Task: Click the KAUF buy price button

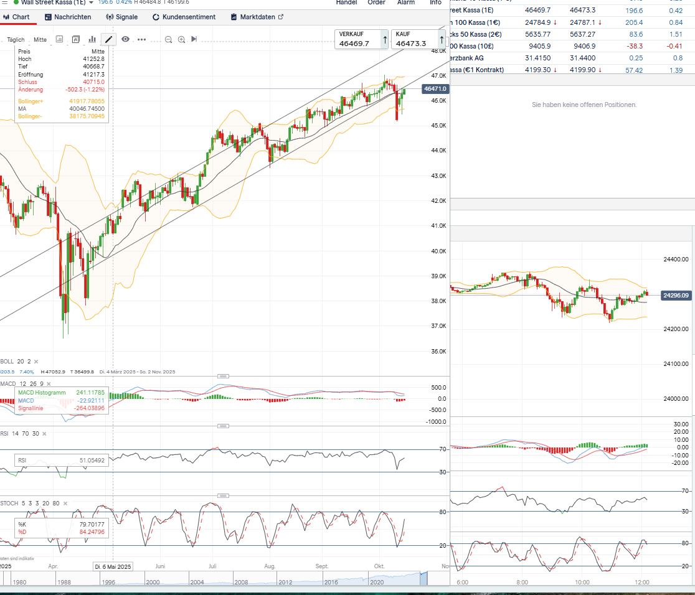Action: 418,40
